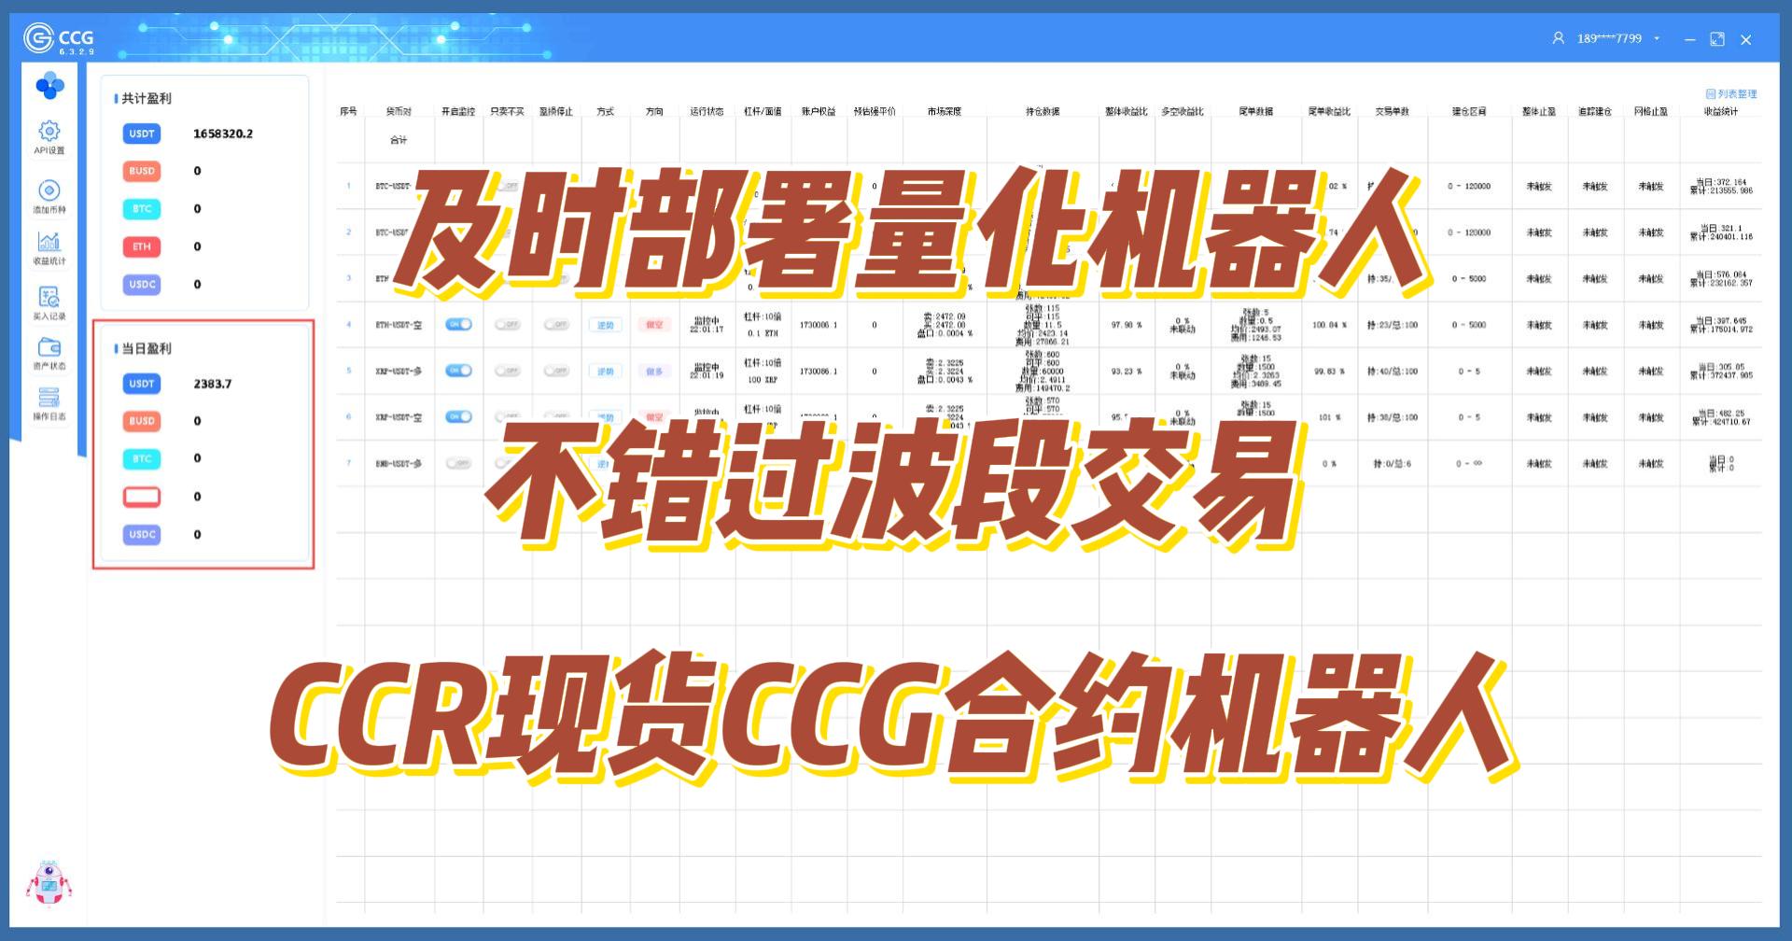This screenshot has height=941, width=1792.
Task: Toggle 盈损停止 for XRP-USDT-多 row
Action: pos(556,371)
